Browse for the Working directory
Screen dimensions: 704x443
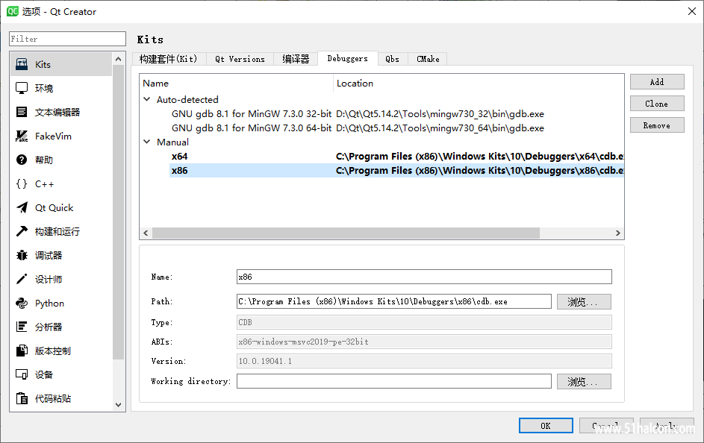point(584,382)
